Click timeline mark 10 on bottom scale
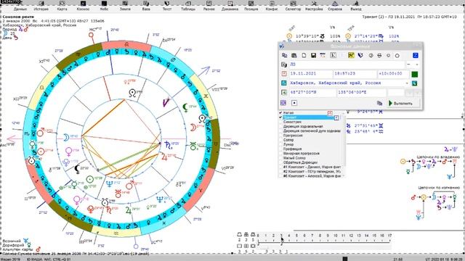This screenshot has width=465, height=261. 336,236
